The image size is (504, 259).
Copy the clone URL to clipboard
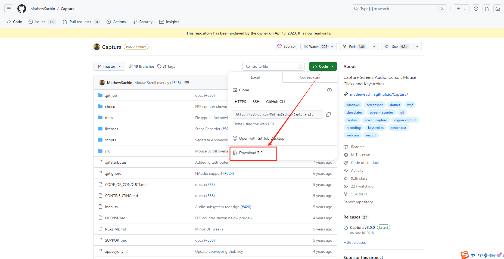point(328,114)
